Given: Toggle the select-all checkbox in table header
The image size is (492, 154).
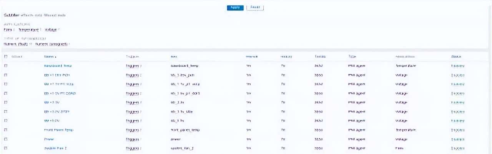Looking at the screenshot, I should pyautogui.click(x=5, y=56).
